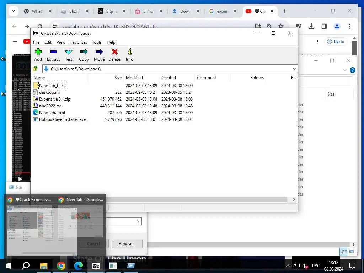
Task: Choose the Move toolbar icon
Action: pos(99,55)
